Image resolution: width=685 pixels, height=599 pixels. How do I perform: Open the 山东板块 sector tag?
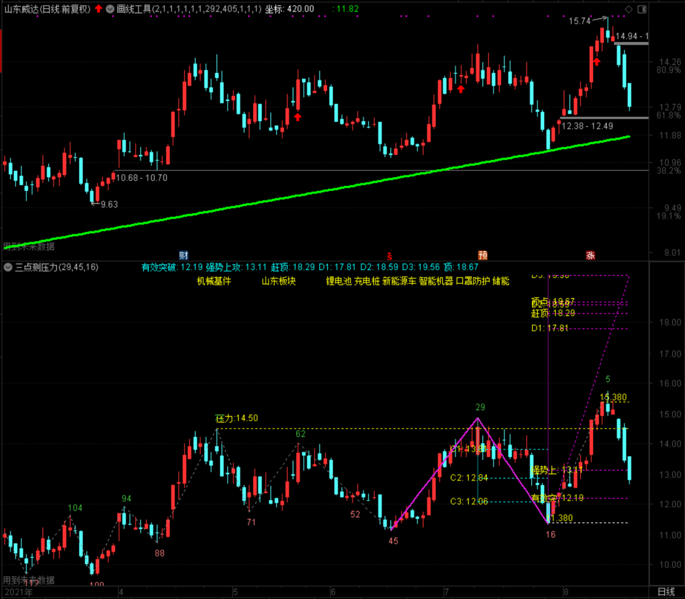pos(278,281)
